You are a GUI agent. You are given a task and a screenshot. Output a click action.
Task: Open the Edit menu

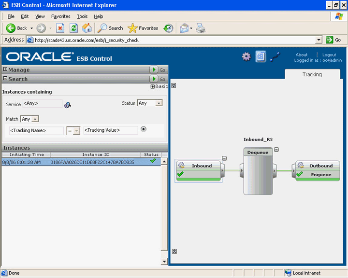(x=25, y=16)
